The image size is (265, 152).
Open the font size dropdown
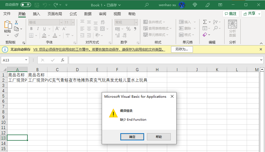click(73, 22)
